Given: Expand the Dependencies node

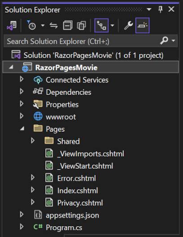Looking at the screenshot, I should [22, 91].
